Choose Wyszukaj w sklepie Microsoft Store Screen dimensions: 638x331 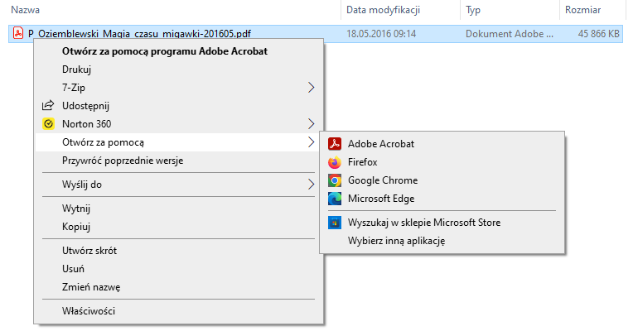424,223
